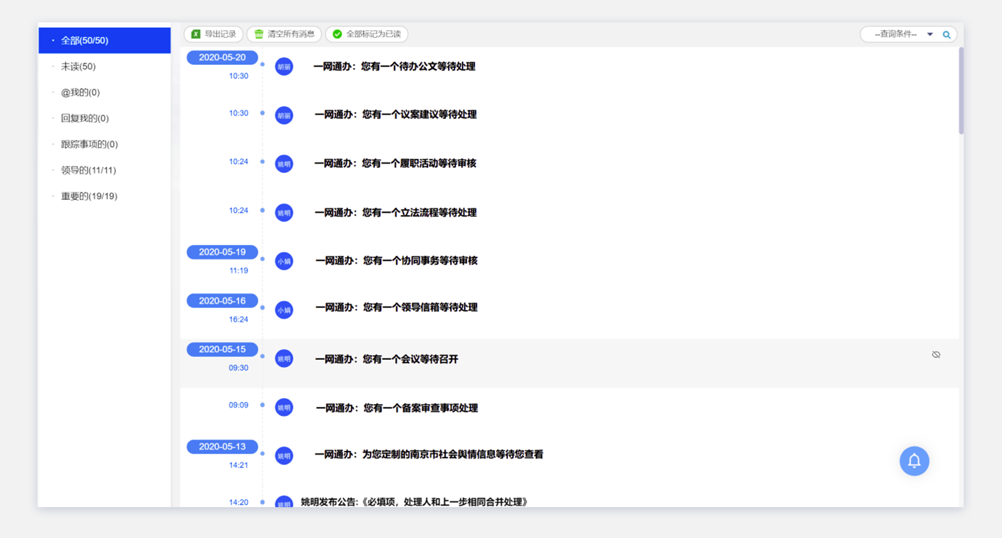
Task: Click sender avatar on the 协同事务 message
Action: click(284, 261)
